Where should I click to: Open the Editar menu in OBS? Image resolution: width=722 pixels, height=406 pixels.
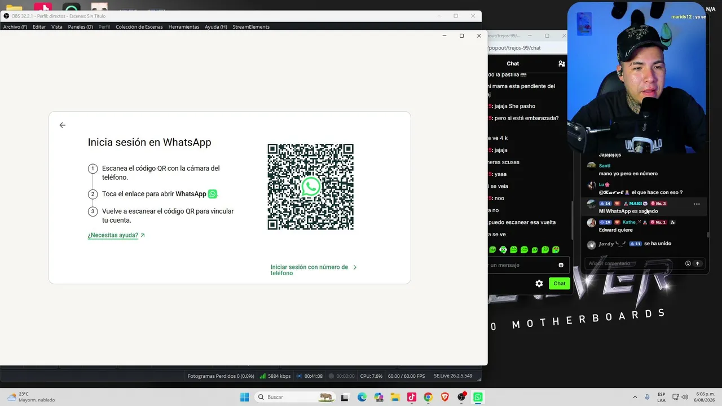[x=39, y=27]
